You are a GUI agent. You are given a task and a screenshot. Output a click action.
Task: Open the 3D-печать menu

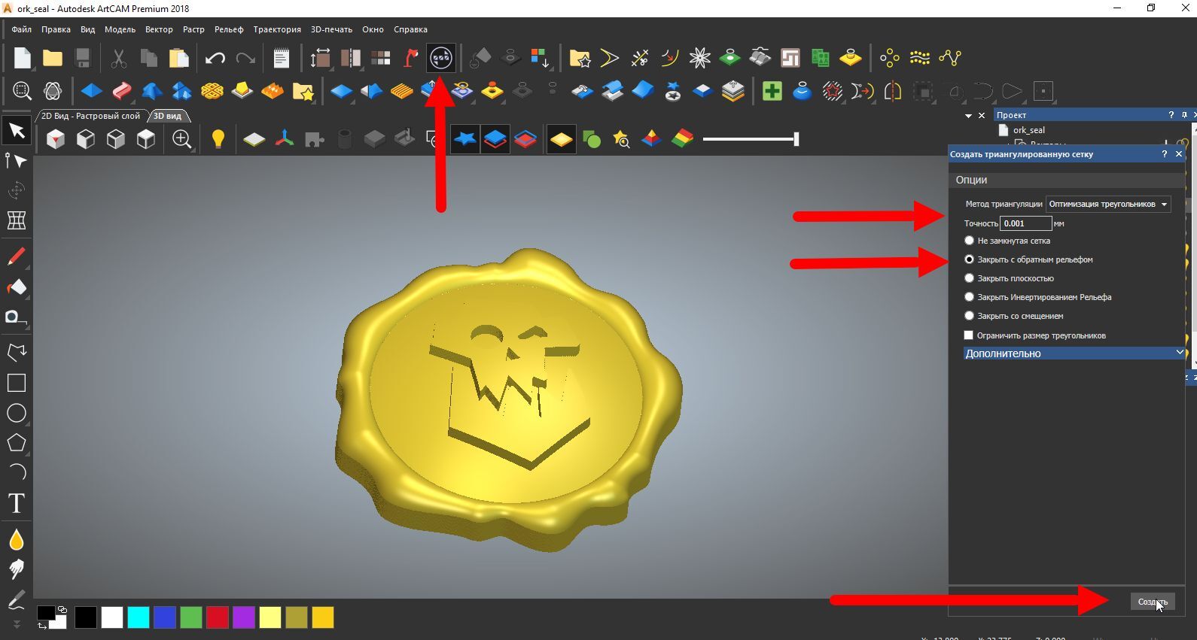pyautogui.click(x=331, y=29)
